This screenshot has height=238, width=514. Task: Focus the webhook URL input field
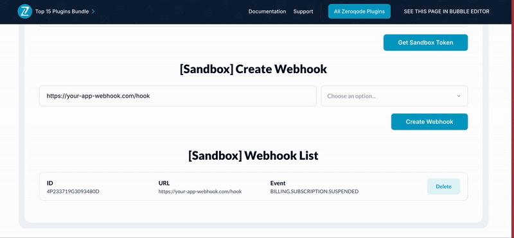[x=178, y=96]
